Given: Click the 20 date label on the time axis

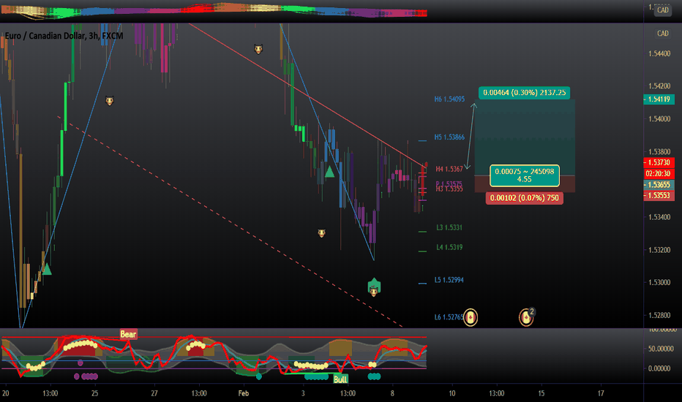Looking at the screenshot, I should 6,393.
